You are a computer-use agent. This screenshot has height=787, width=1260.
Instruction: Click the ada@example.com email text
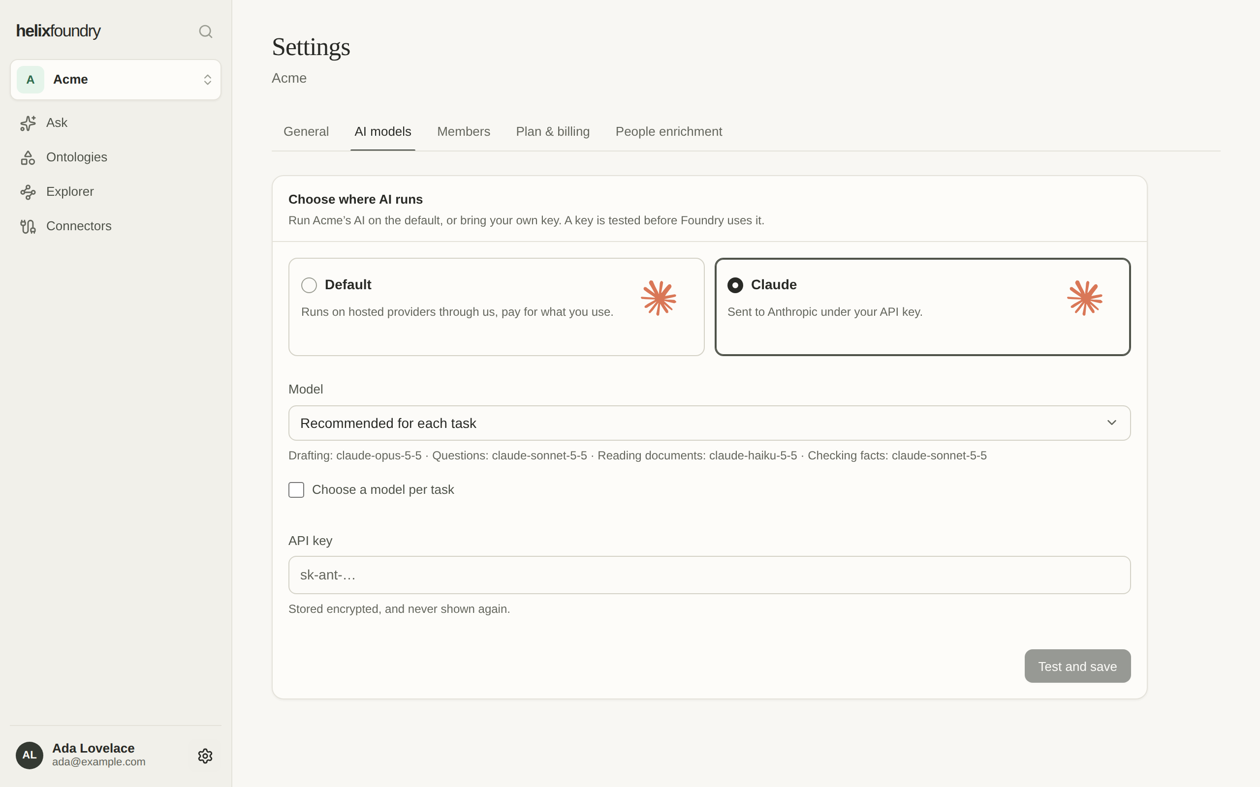pos(98,762)
